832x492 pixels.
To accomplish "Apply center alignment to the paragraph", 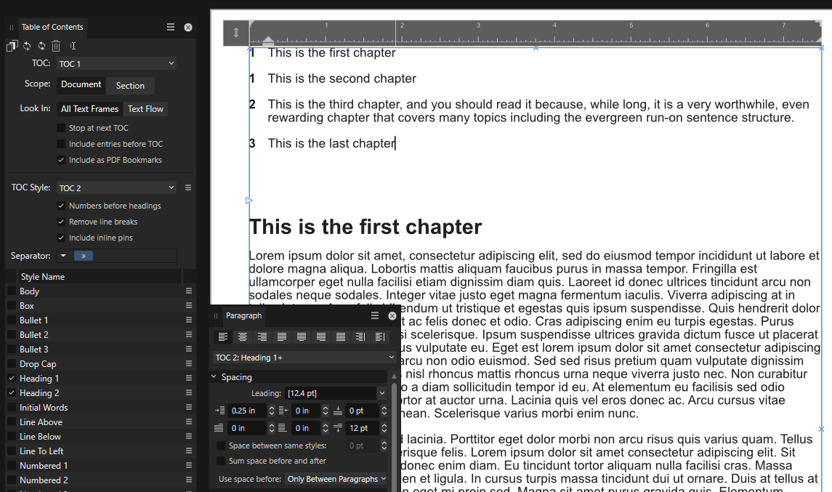I will tap(243, 336).
